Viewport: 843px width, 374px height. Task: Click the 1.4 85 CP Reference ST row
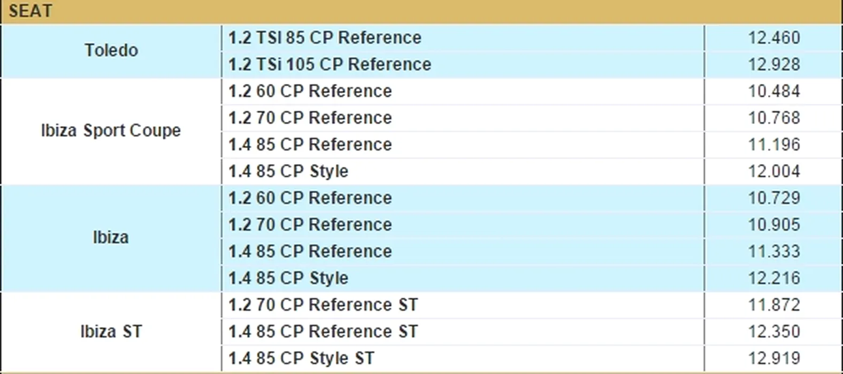coord(323,332)
